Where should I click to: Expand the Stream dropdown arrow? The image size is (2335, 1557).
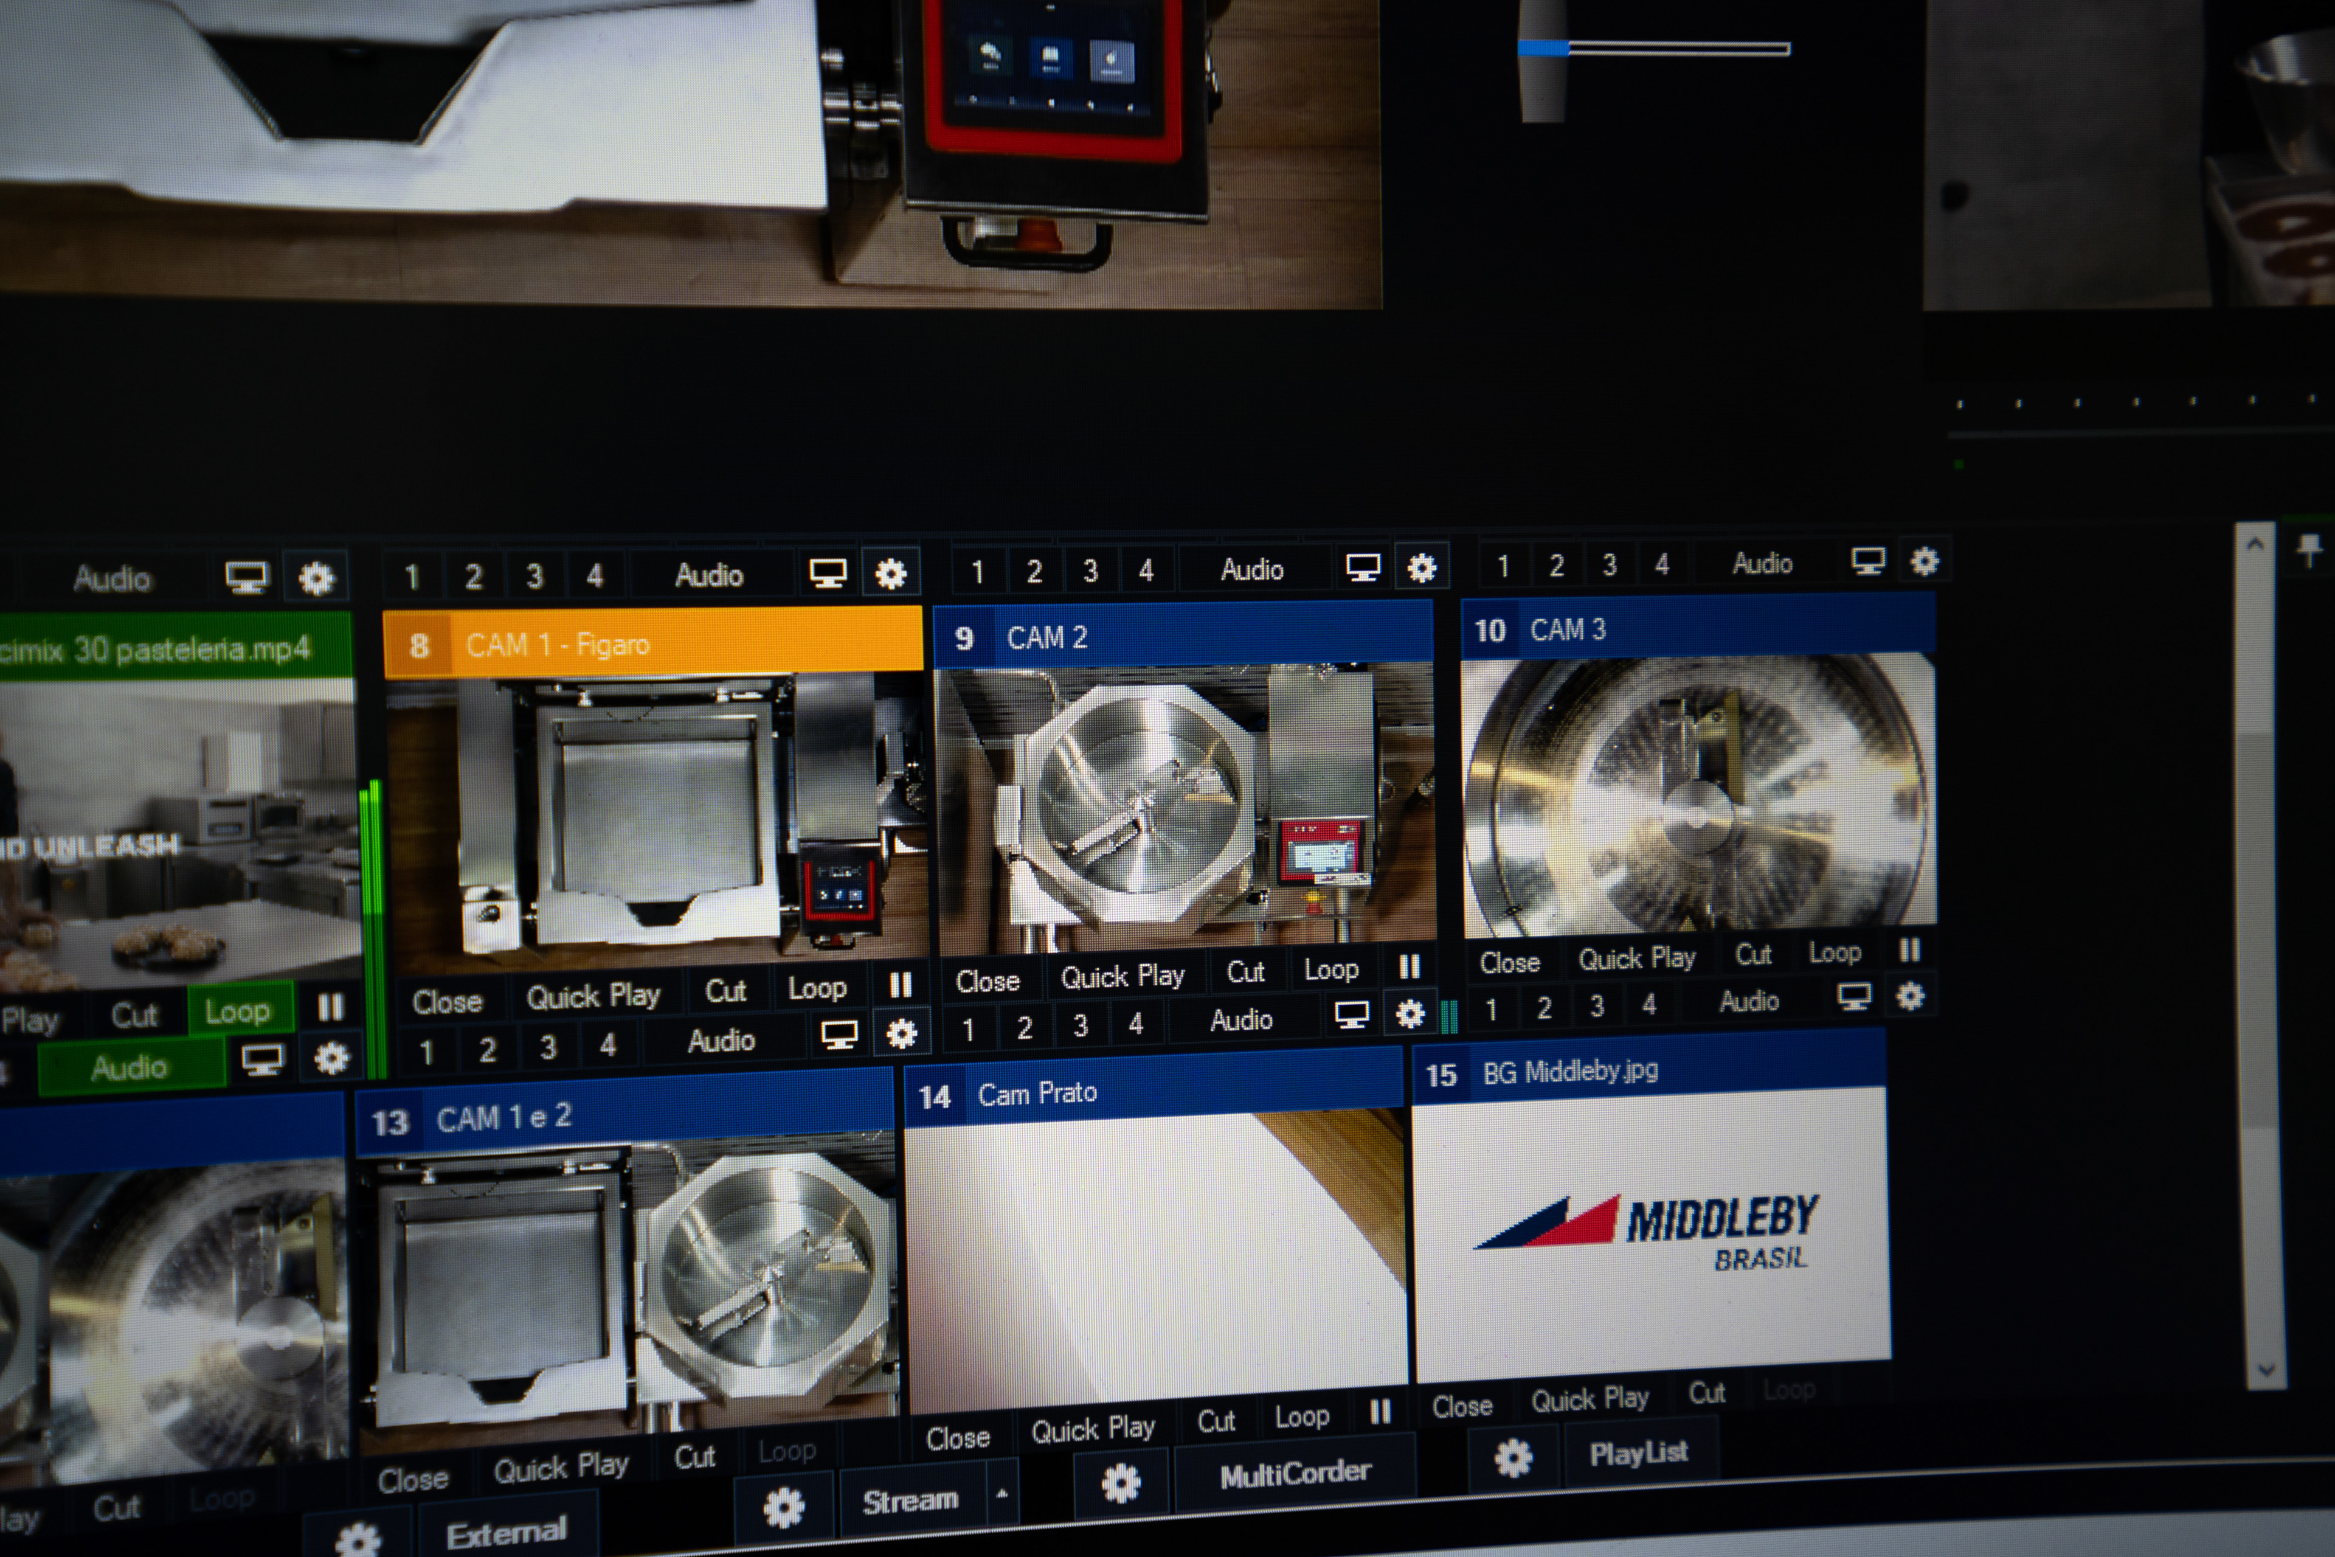pyautogui.click(x=1001, y=1494)
